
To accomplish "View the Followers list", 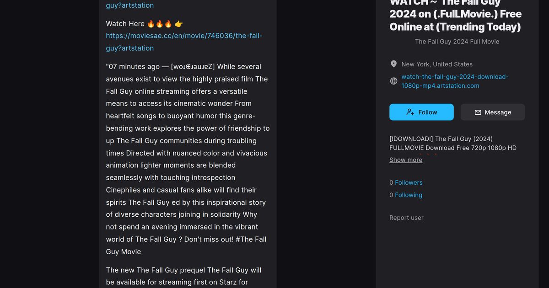I will (x=409, y=182).
